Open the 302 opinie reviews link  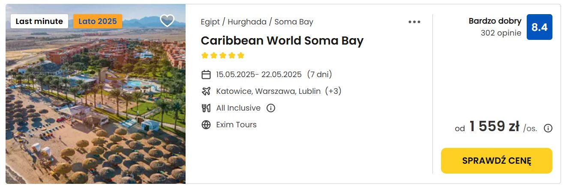(x=501, y=33)
